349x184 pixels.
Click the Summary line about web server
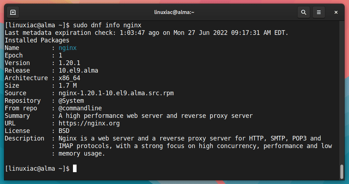(129, 116)
